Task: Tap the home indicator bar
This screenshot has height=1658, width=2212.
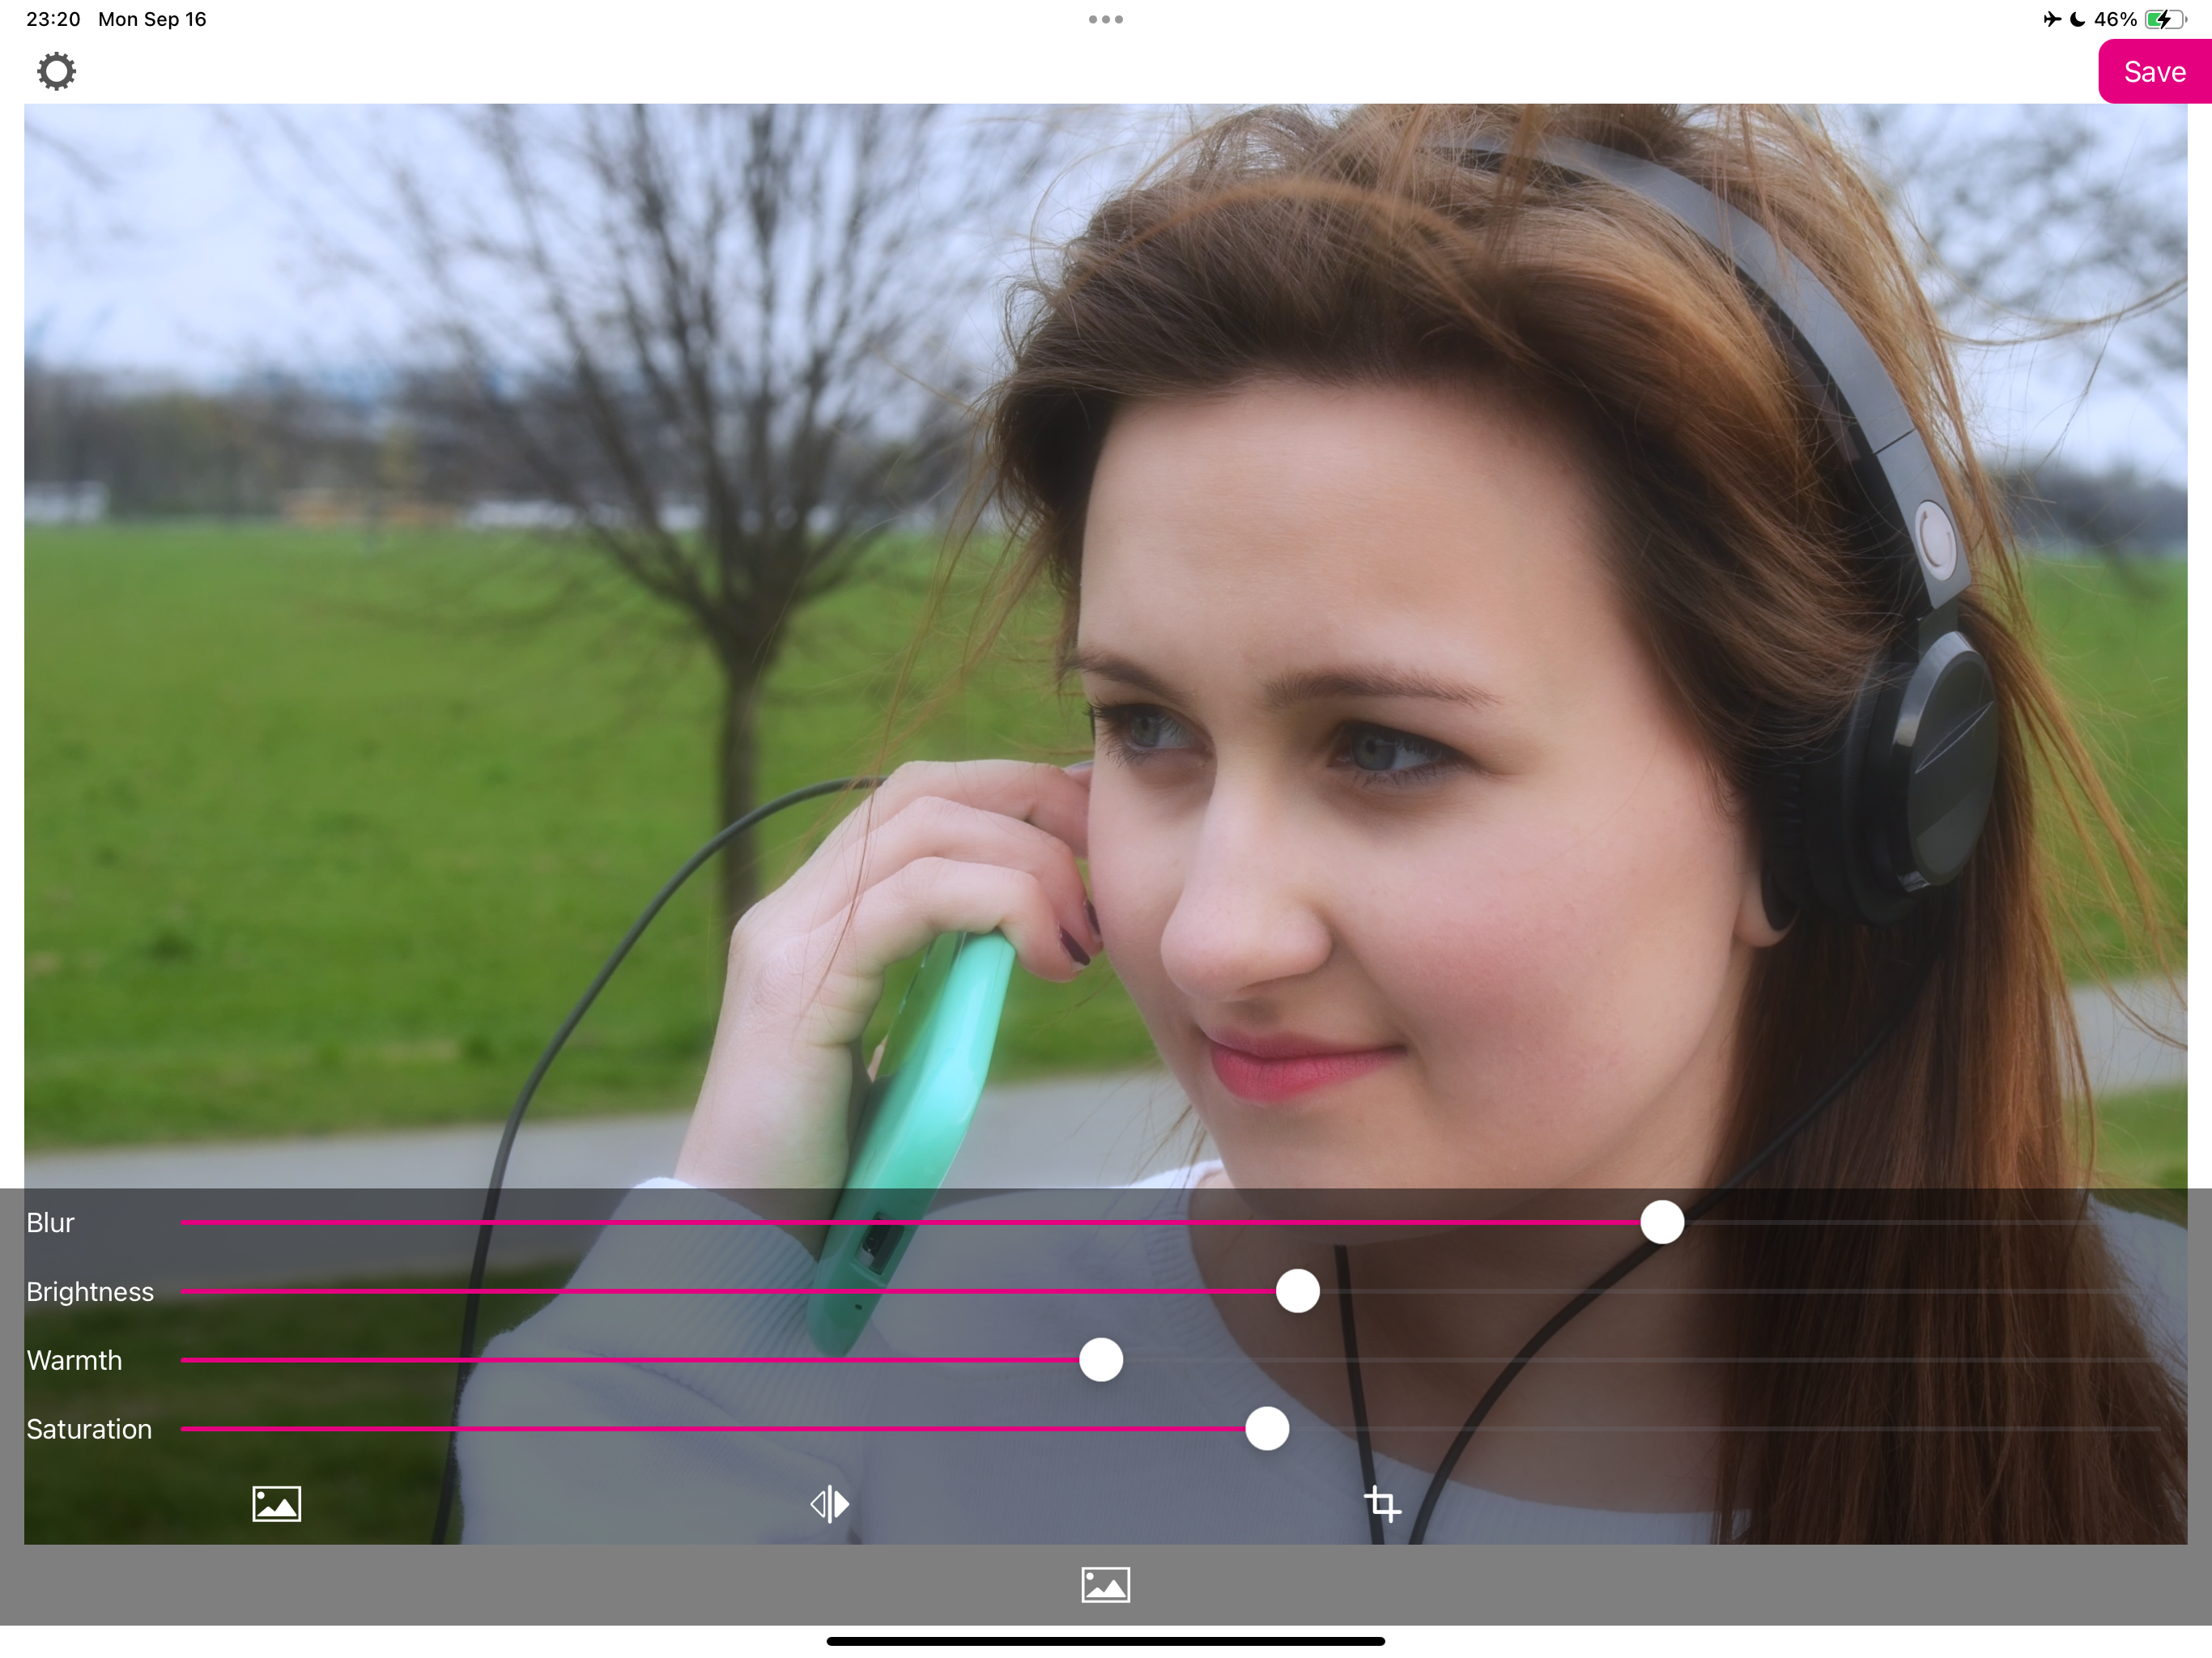Action: pyautogui.click(x=1105, y=1641)
